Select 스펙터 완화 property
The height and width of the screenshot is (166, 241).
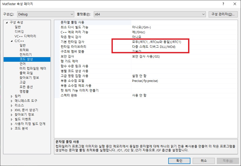point(69,95)
